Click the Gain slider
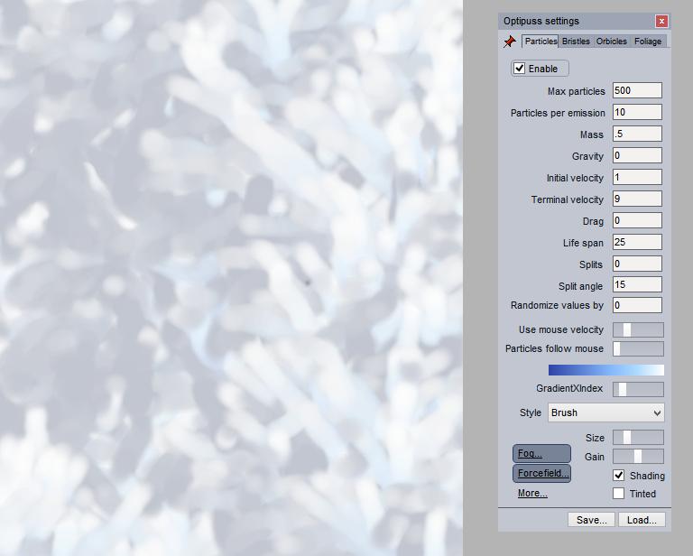The height and width of the screenshot is (556, 693). point(637,457)
